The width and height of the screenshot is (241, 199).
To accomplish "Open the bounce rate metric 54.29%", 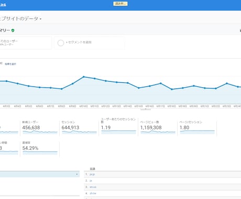I will [x=40, y=149].
